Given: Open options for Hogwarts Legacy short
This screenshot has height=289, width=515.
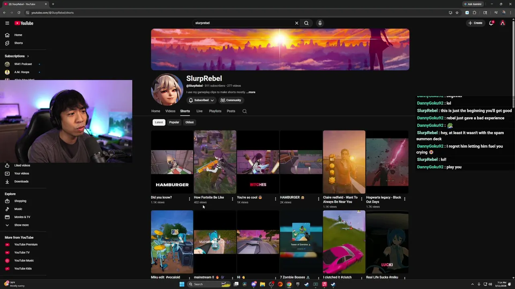Looking at the screenshot, I should [405, 199].
